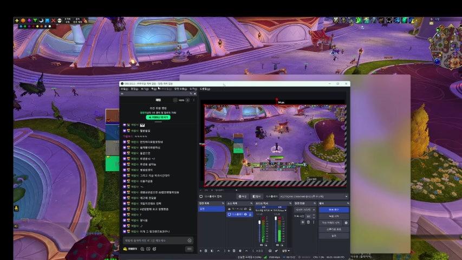Viewport: 462px width, 260px height.
Task: Open virtual camera settings gear icon
Action: click(346, 223)
